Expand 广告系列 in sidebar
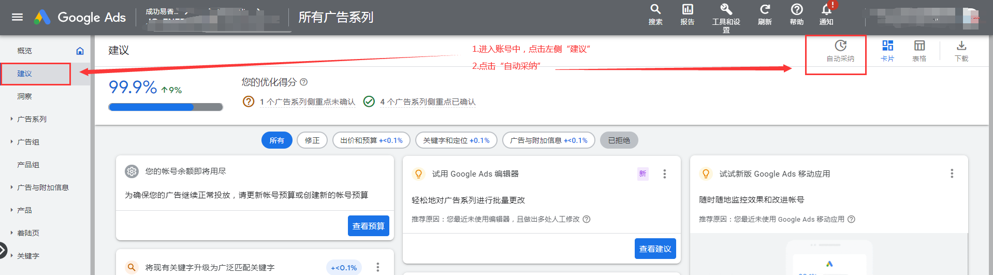The width and height of the screenshot is (993, 275). (12, 119)
